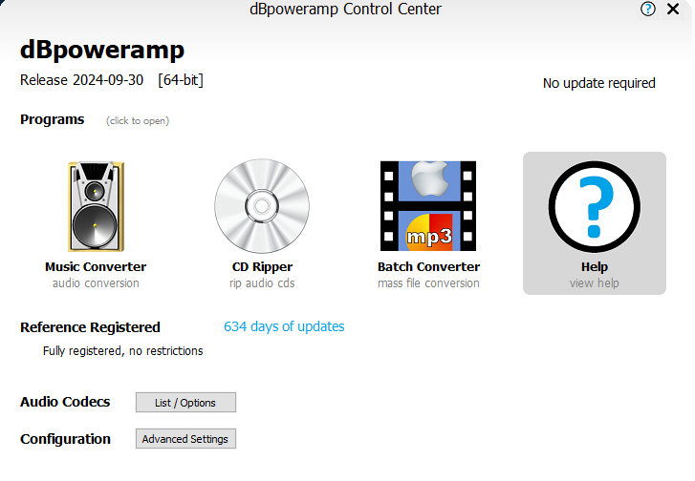Click the dBpoweramp heading
695x481 pixels.
tap(102, 50)
